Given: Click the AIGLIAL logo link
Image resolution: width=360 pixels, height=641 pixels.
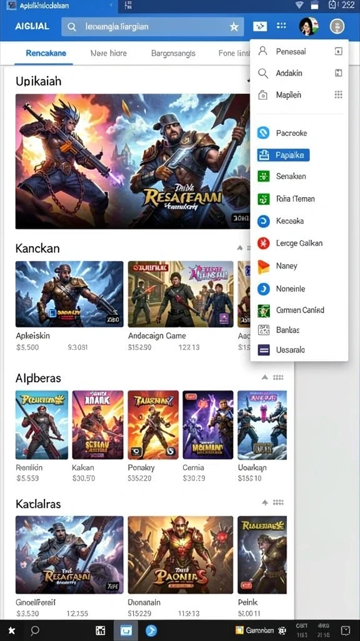Looking at the screenshot, I should tap(32, 26).
